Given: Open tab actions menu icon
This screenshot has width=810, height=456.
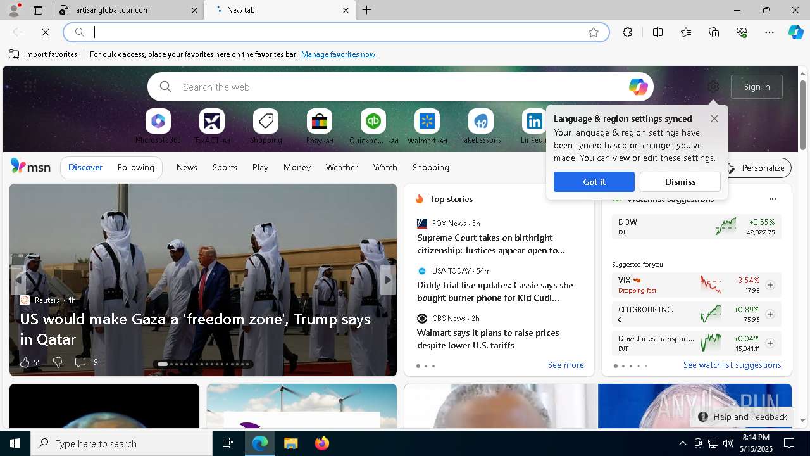Looking at the screenshot, I should tap(38, 10).
